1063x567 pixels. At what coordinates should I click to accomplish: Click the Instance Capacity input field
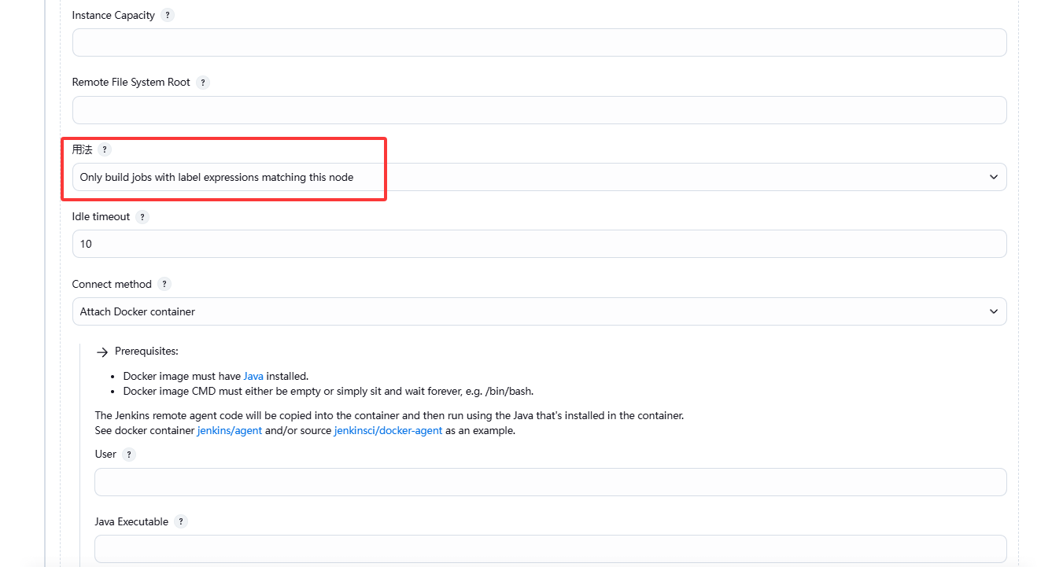pyautogui.click(x=539, y=42)
